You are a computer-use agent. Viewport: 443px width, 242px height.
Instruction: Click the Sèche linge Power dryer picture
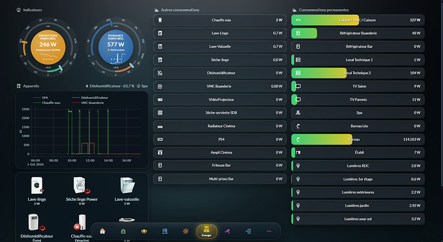(x=82, y=186)
